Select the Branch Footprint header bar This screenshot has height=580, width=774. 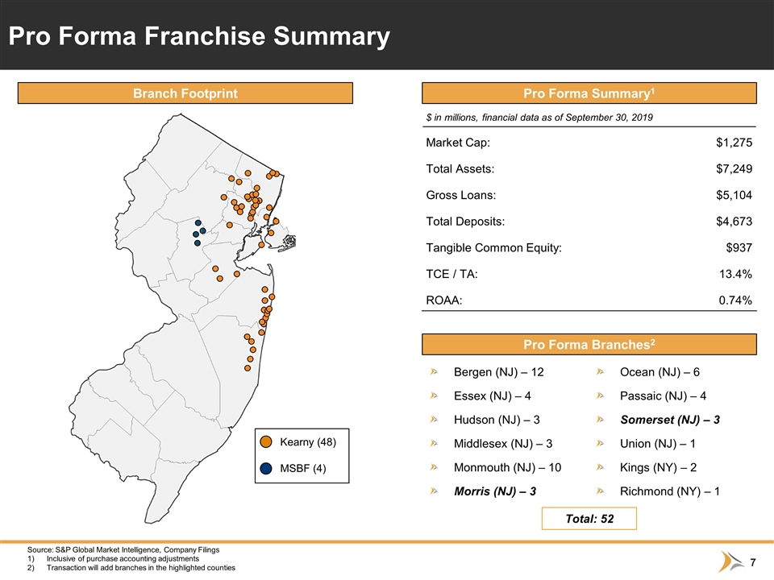point(185,93)
